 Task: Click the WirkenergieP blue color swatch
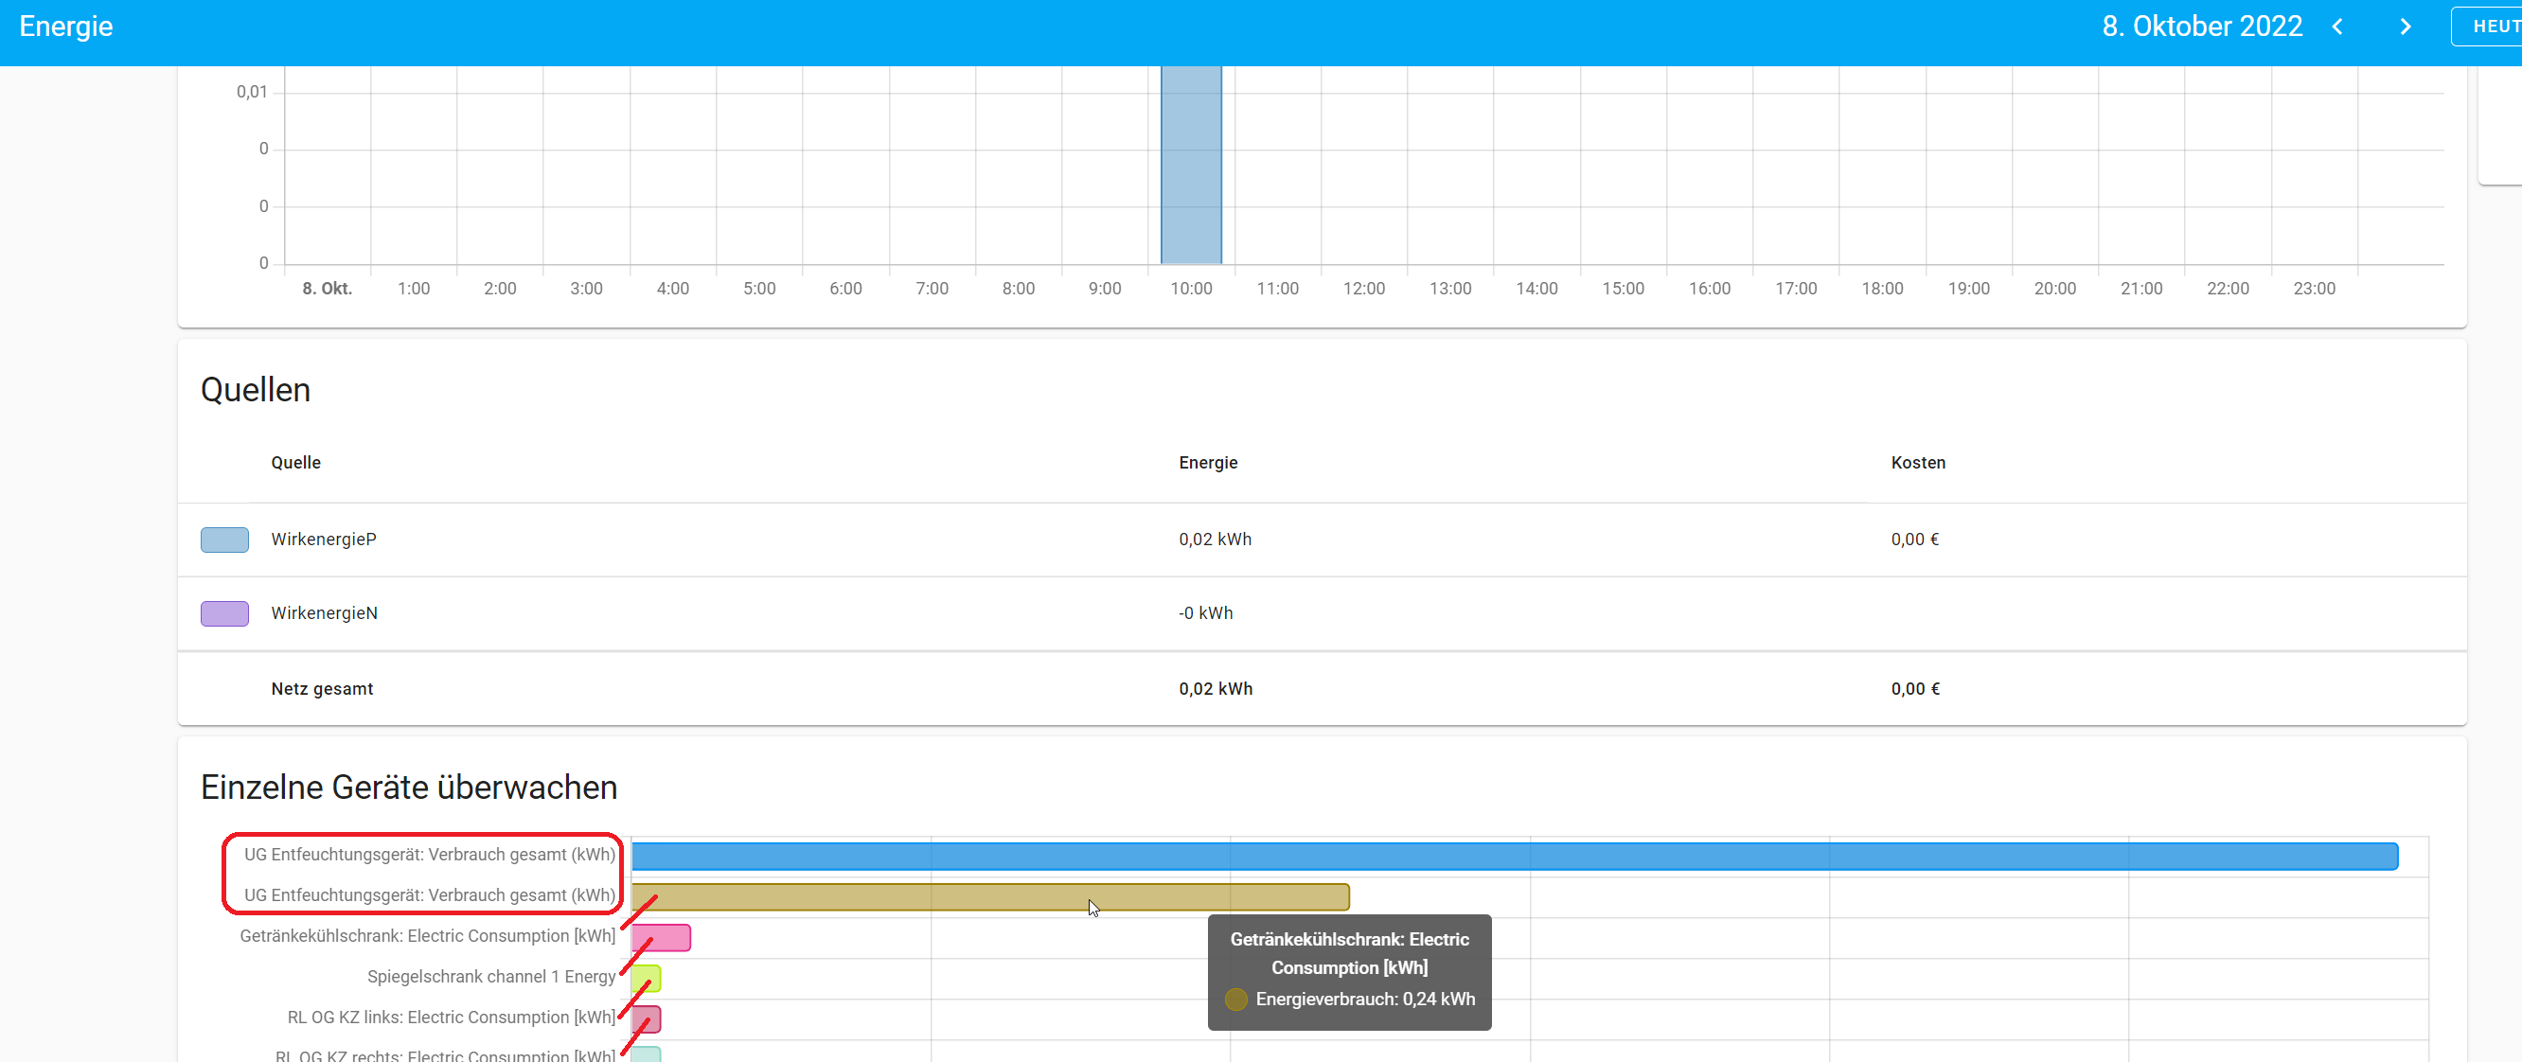224,540
